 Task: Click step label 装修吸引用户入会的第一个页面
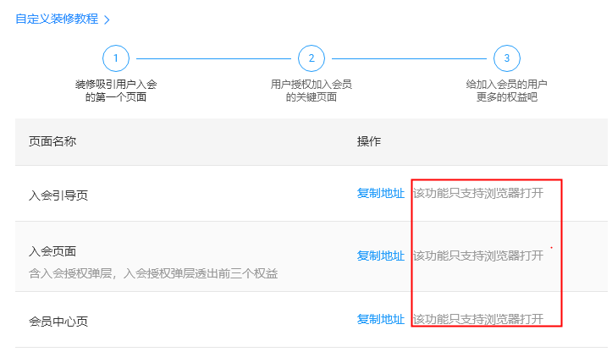click(116, 91)
